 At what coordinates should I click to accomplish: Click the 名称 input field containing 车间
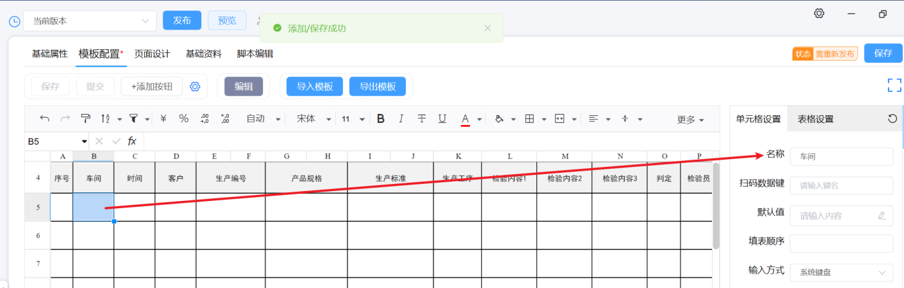point(842,156)
